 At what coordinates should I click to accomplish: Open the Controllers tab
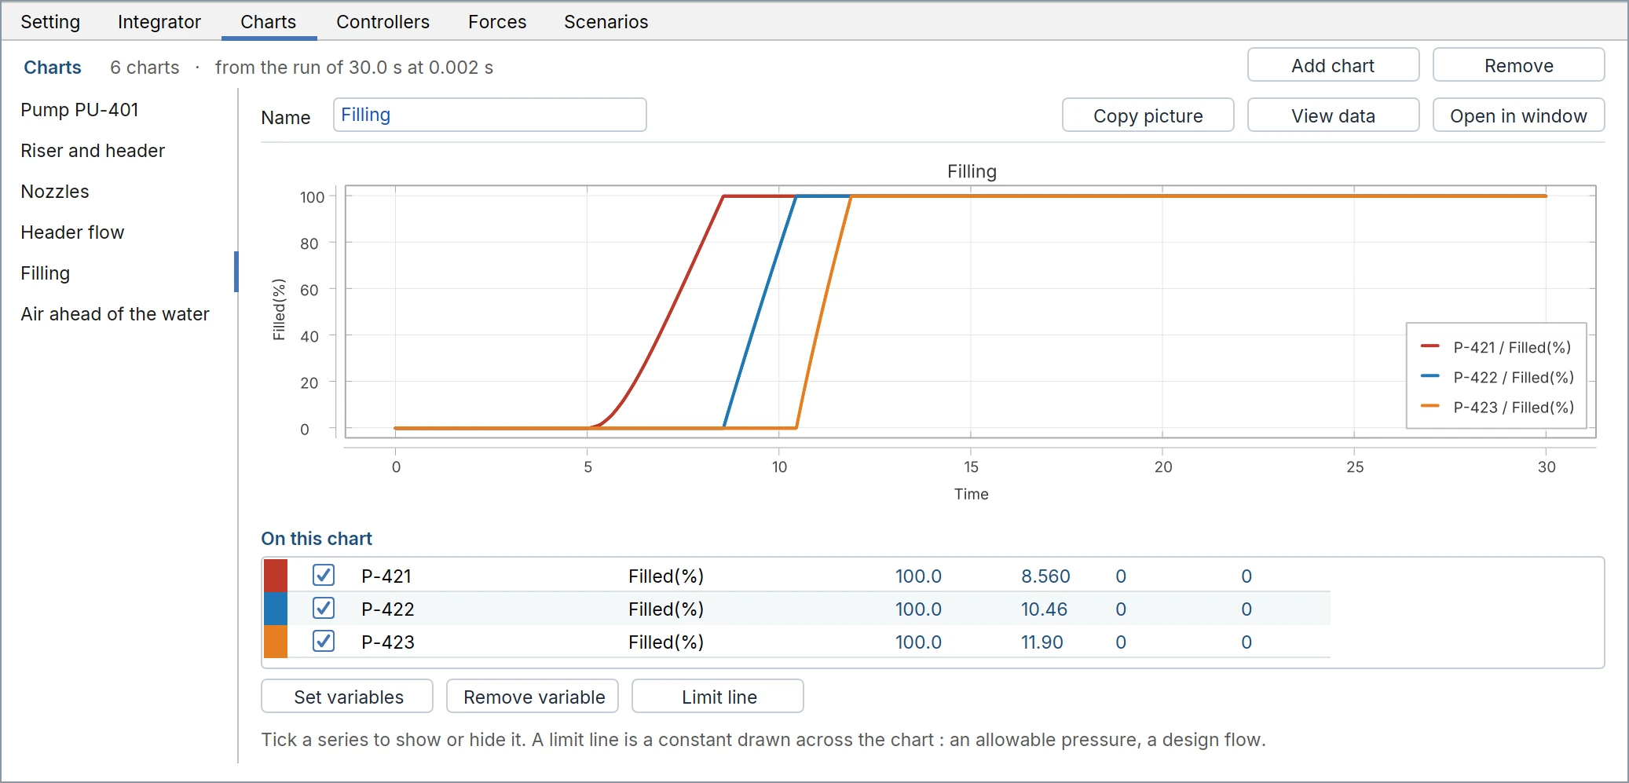point(383,22)
